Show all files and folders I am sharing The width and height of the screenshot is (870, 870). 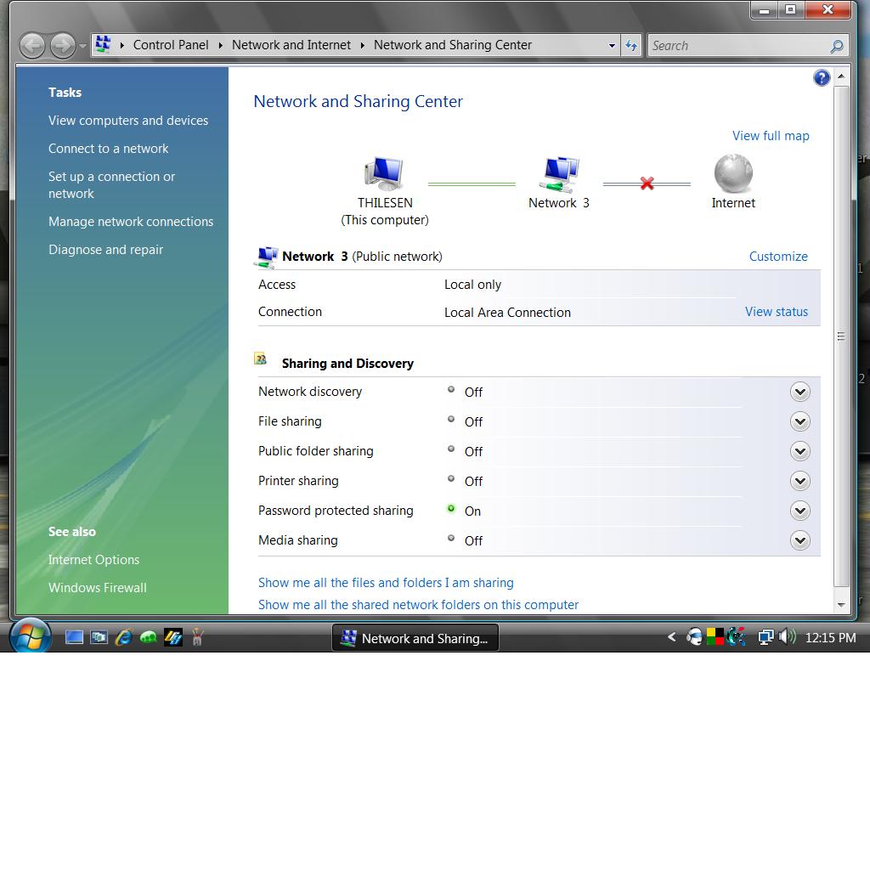(x=386, y=583)
